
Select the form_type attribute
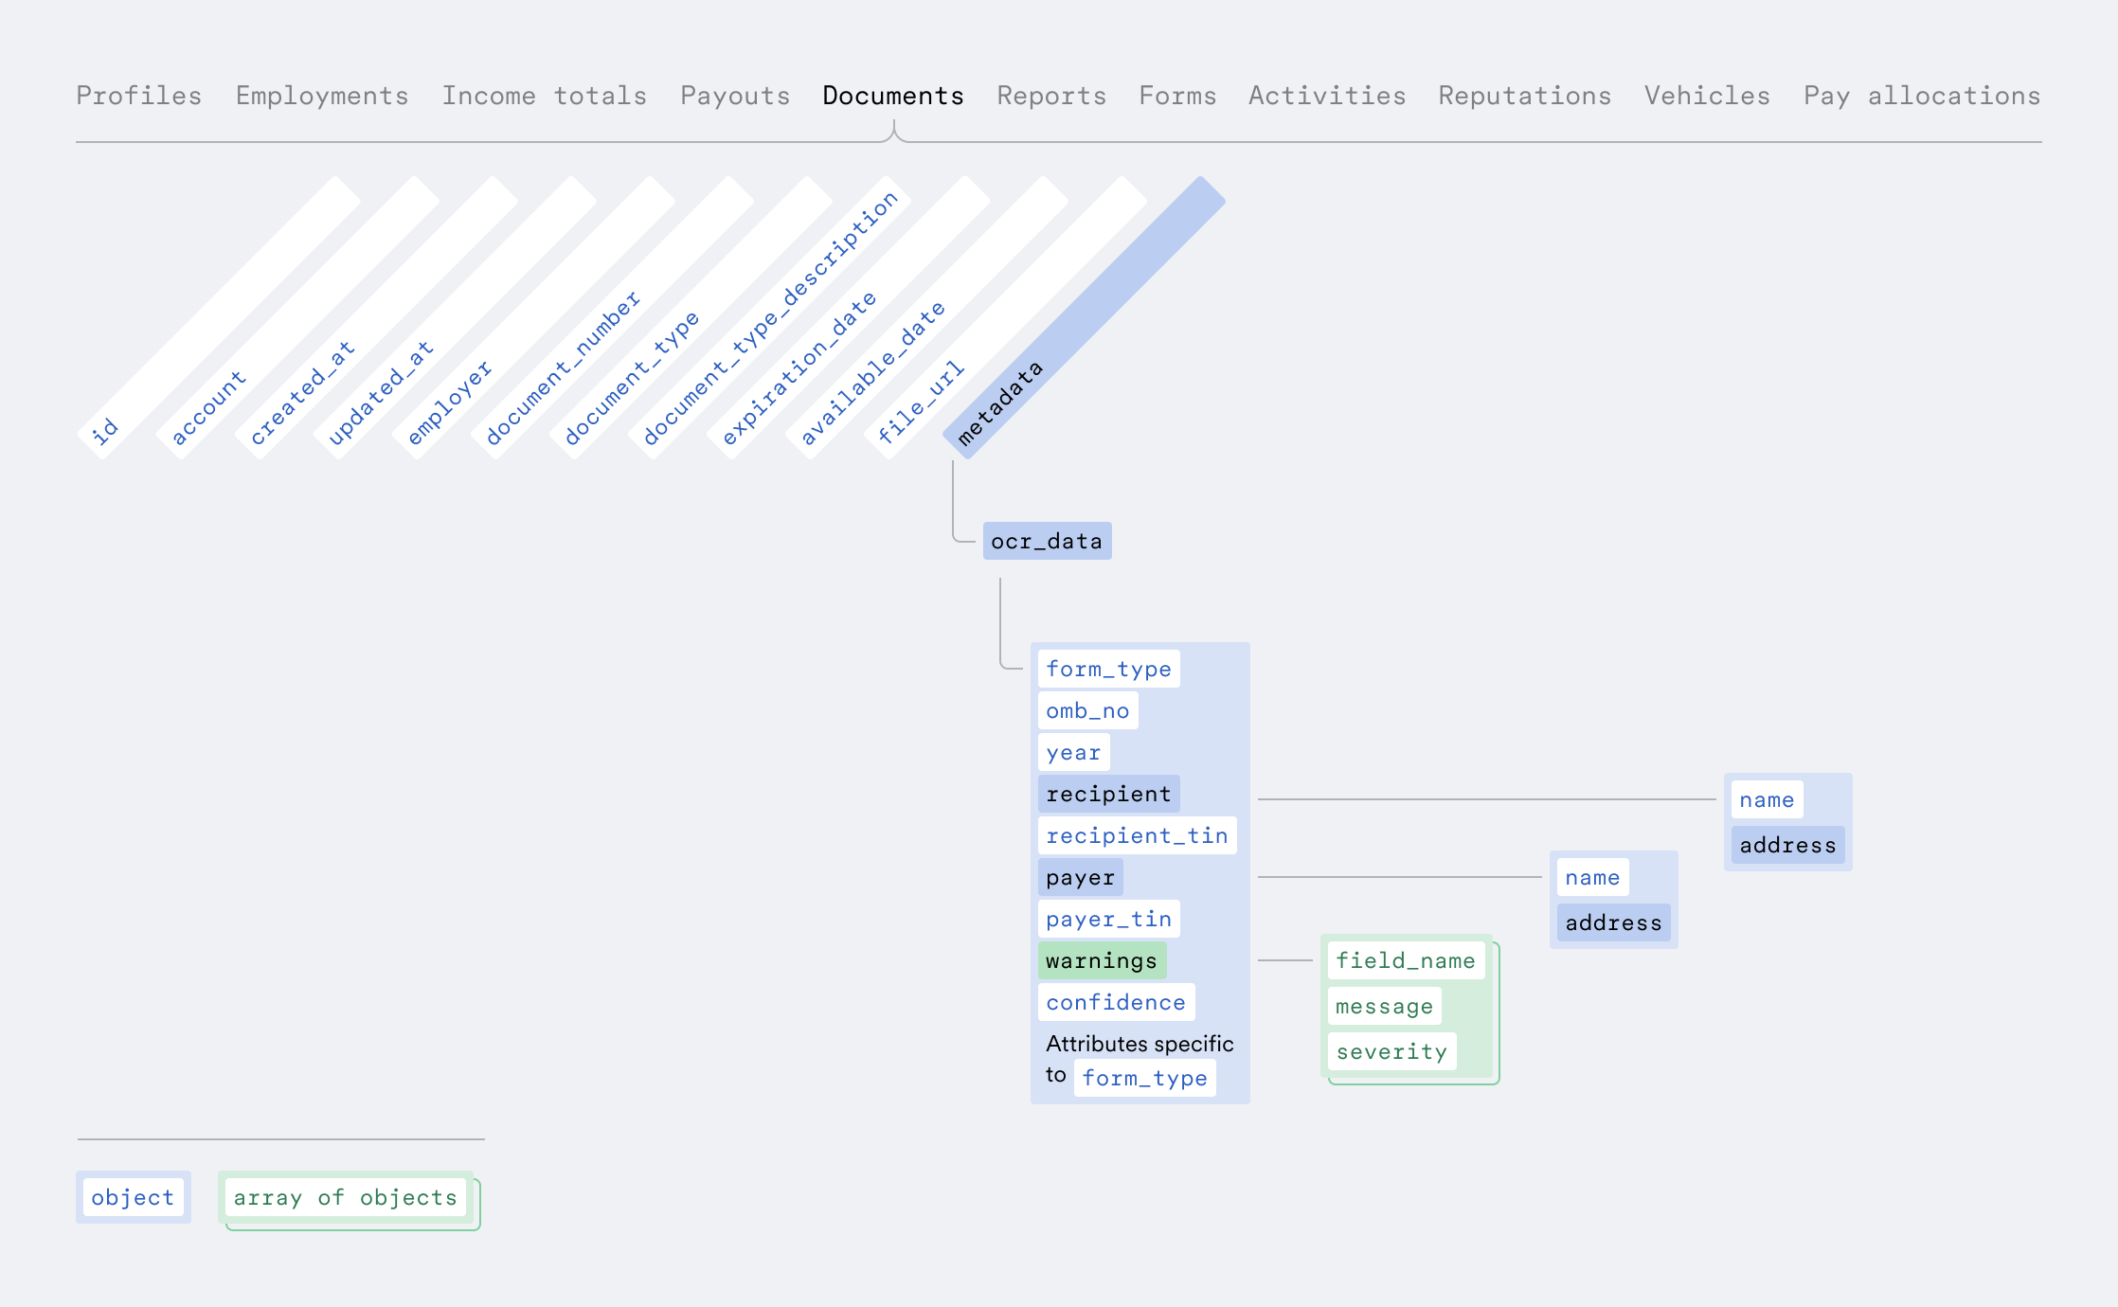[1108, 669]
